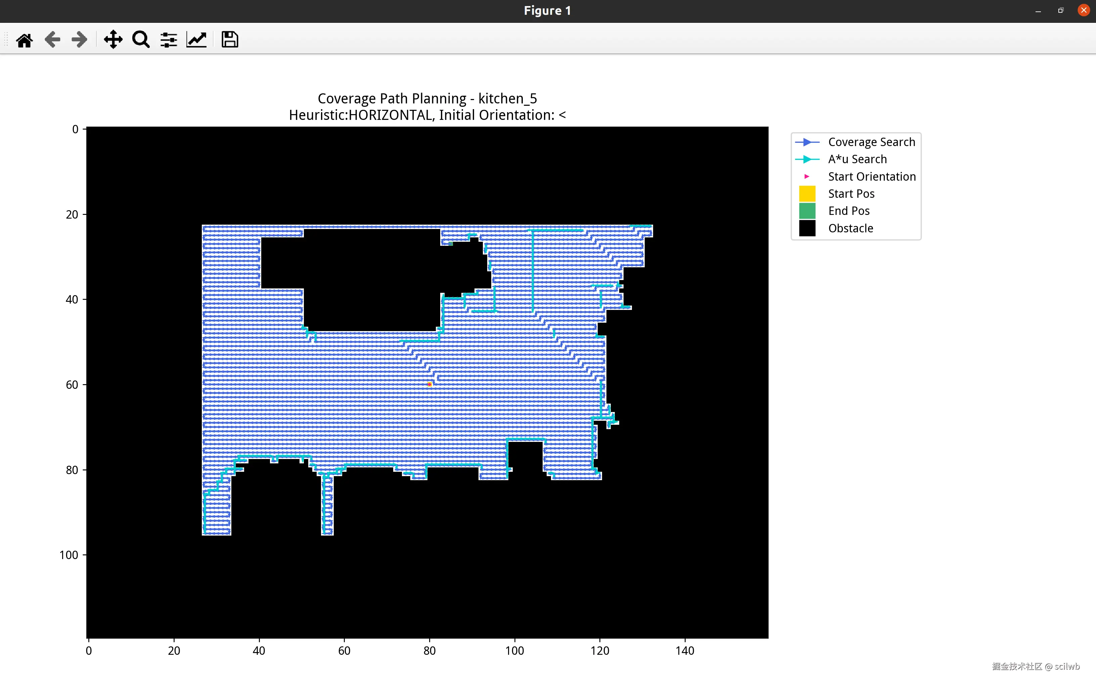Screen dimensions: 1096x687
Task: Save the figure with disk icon
Action: pyautogui.click(x=229, y=40)
